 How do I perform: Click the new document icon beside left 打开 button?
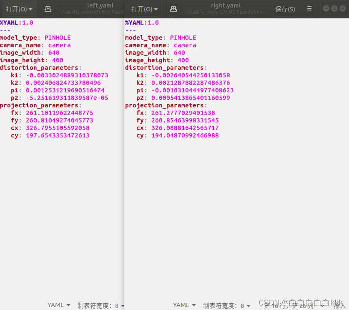pos(48,8)
